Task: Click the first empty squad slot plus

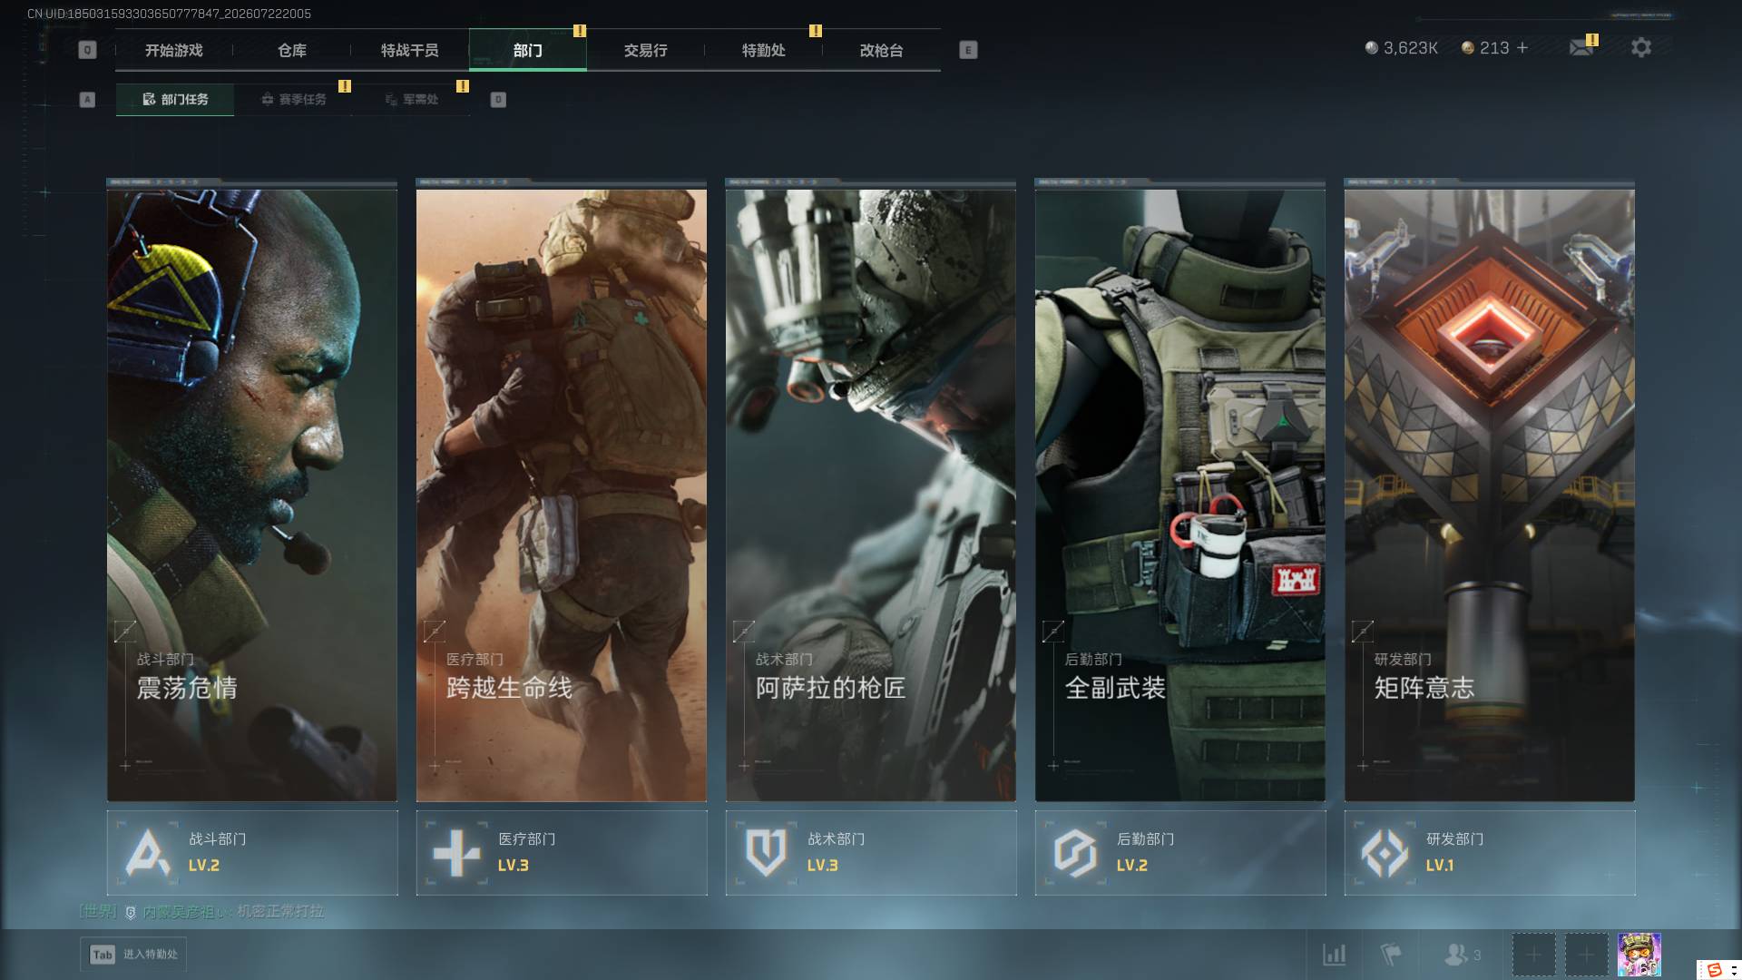Action: (x=1533, y=955)
